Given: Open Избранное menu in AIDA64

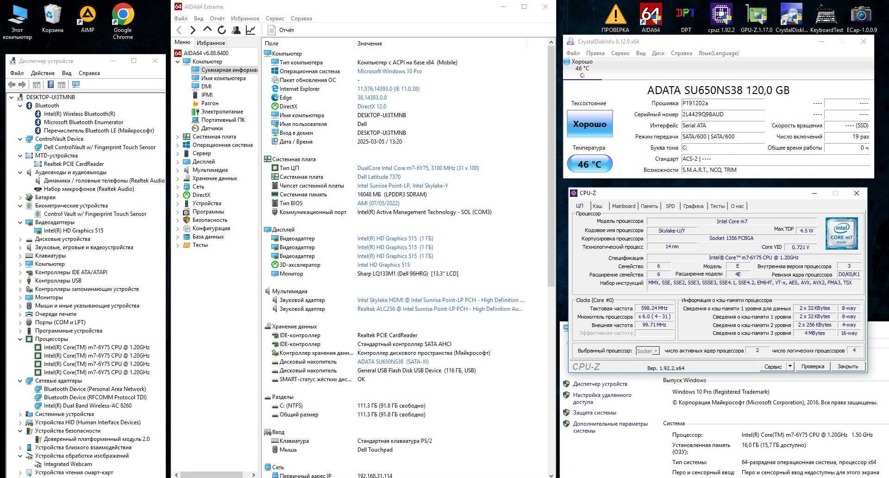Looking at the screenshot, I should click(245, 19).
